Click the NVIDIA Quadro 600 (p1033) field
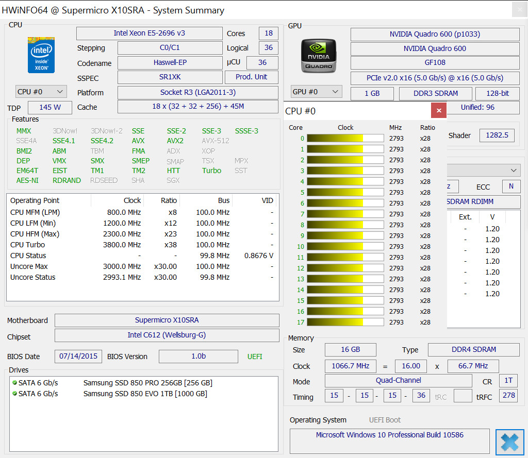This screenshot has width=528, height=458. pos(435,35)
